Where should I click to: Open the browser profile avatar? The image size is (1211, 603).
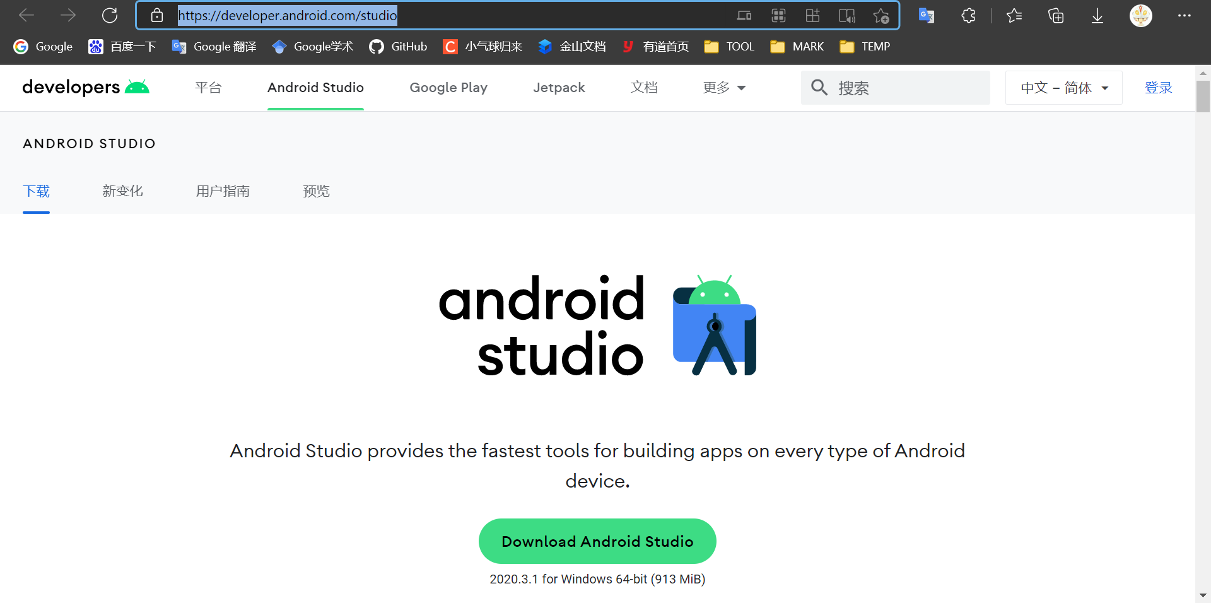[x=1140, y=15]
